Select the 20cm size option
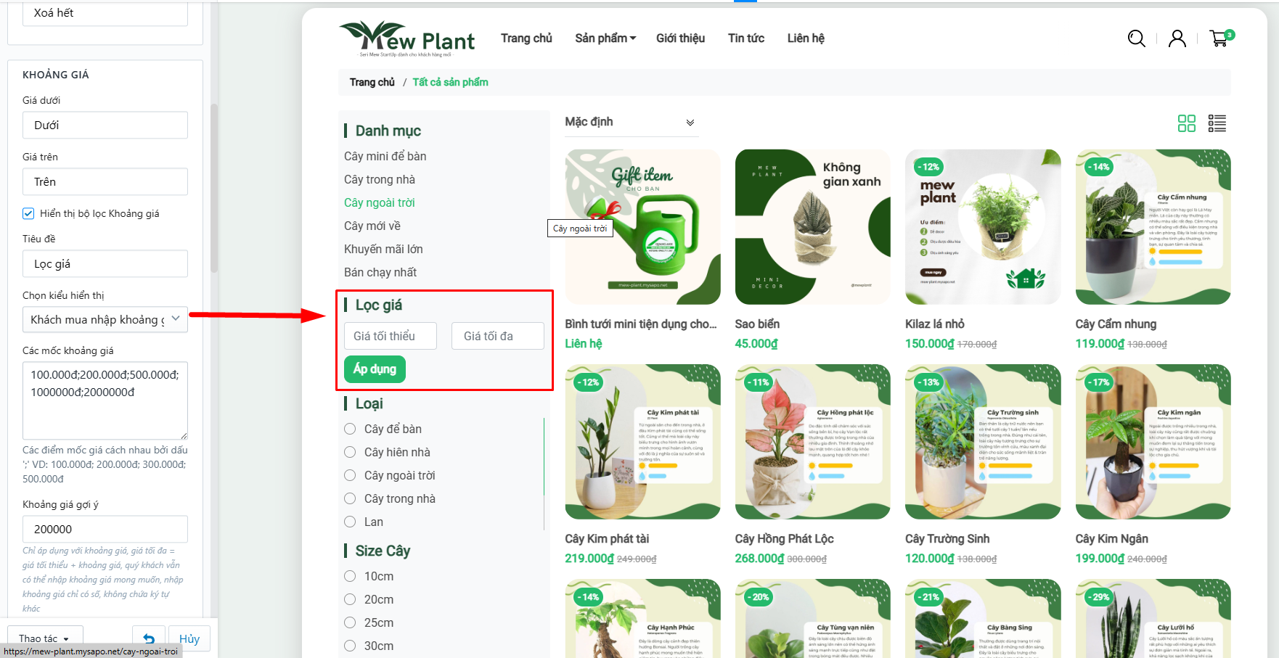 pyautogui.click(x=350, y=599)
